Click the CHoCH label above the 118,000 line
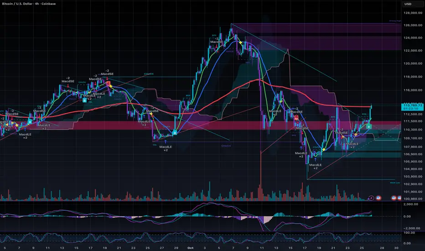This screenshot has width=425, height=251. [x=149, y=74]
